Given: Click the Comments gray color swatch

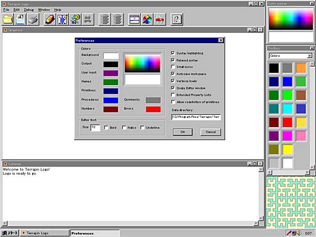Looking at the screenshot, I should click(x=153, y=100).
